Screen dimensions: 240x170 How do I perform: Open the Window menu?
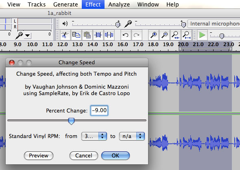tap(148, 4)
